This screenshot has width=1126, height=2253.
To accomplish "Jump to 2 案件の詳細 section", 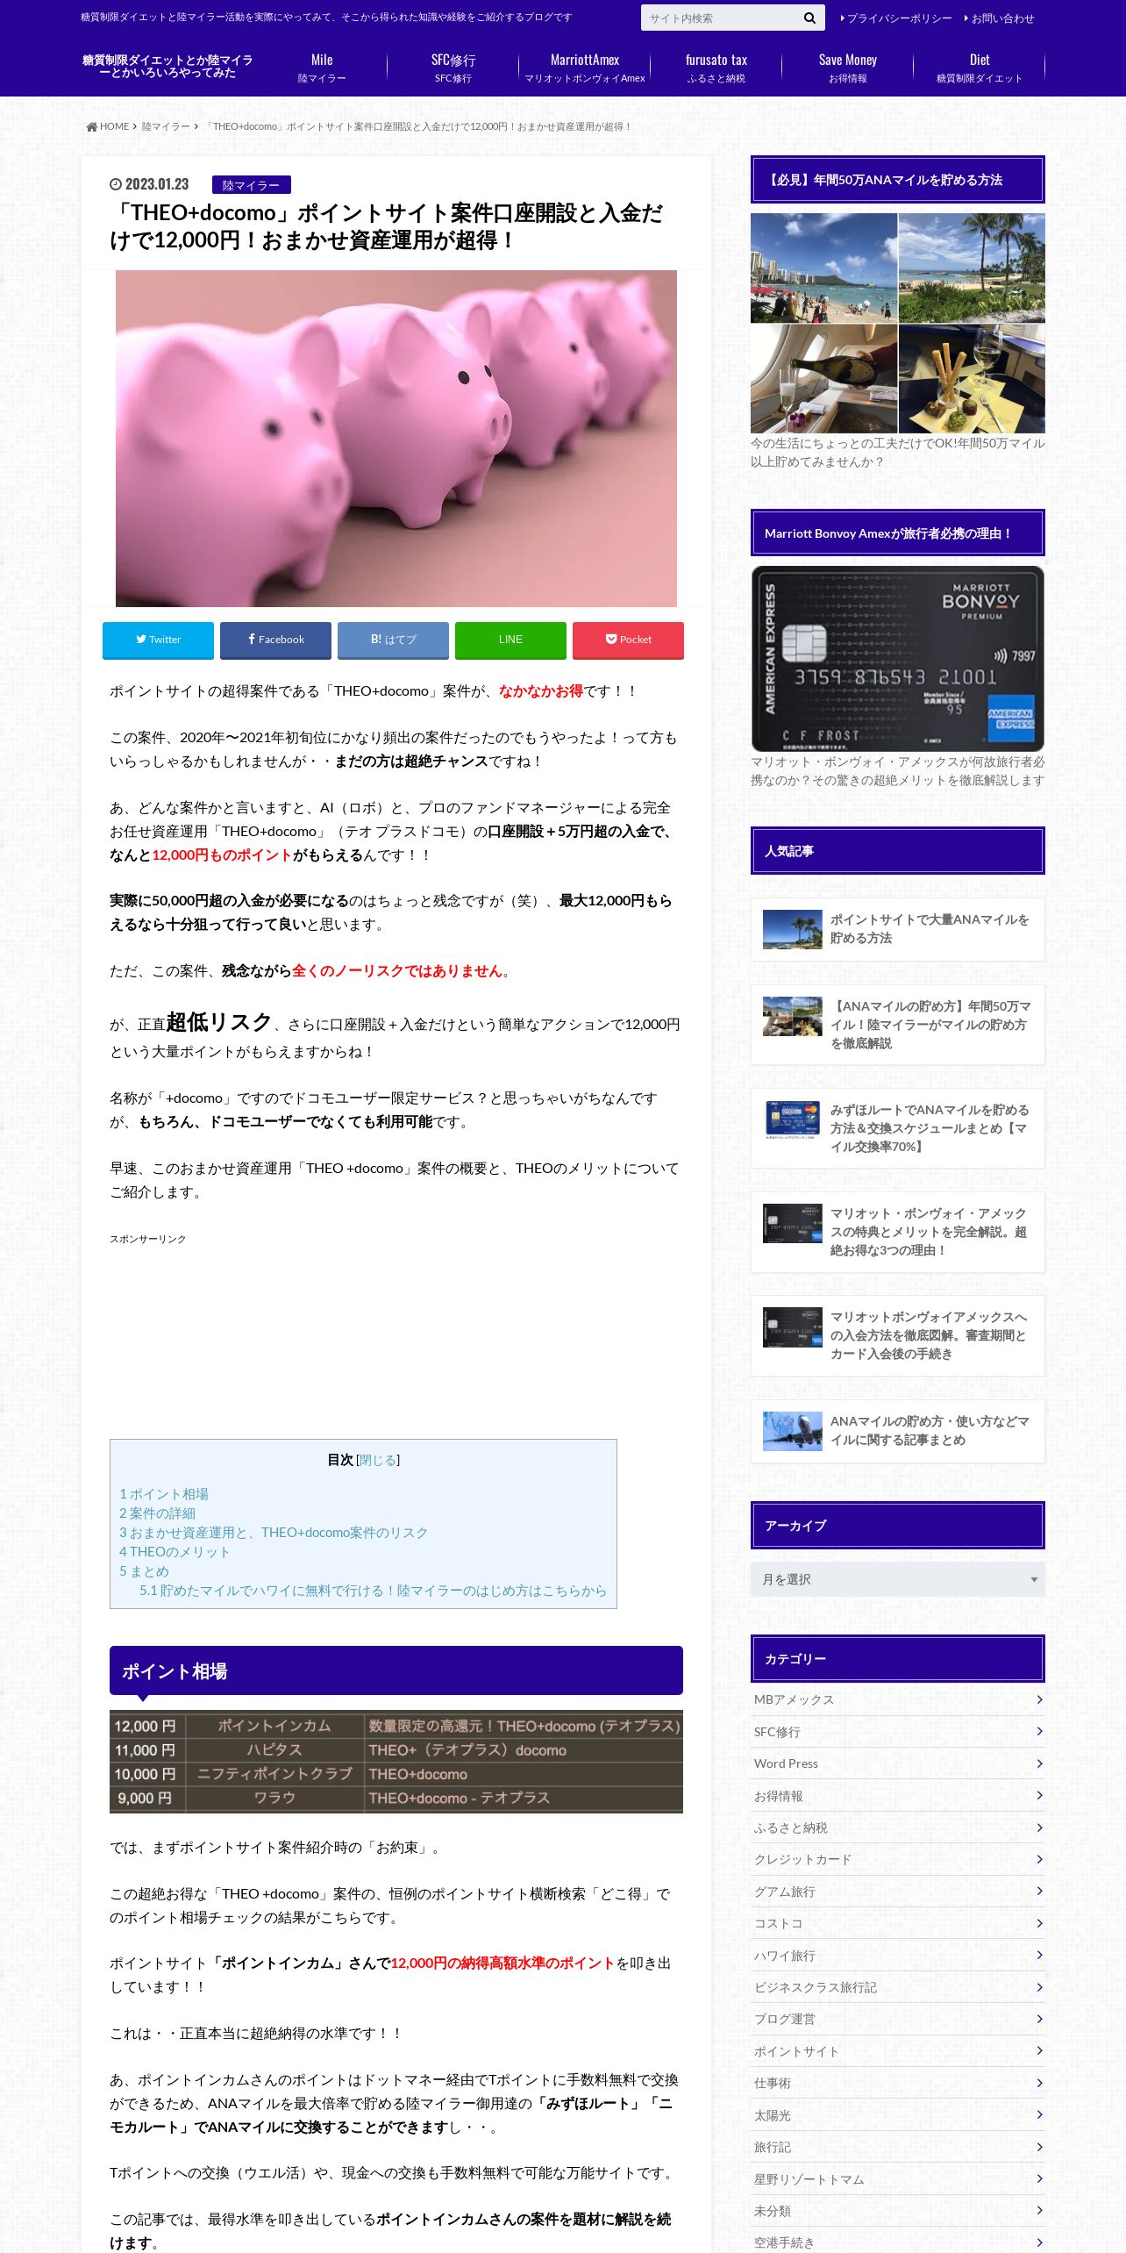I will tap(157, 1513).
